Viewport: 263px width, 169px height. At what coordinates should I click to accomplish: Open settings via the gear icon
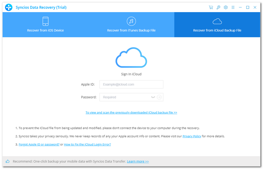click(226, 7)
